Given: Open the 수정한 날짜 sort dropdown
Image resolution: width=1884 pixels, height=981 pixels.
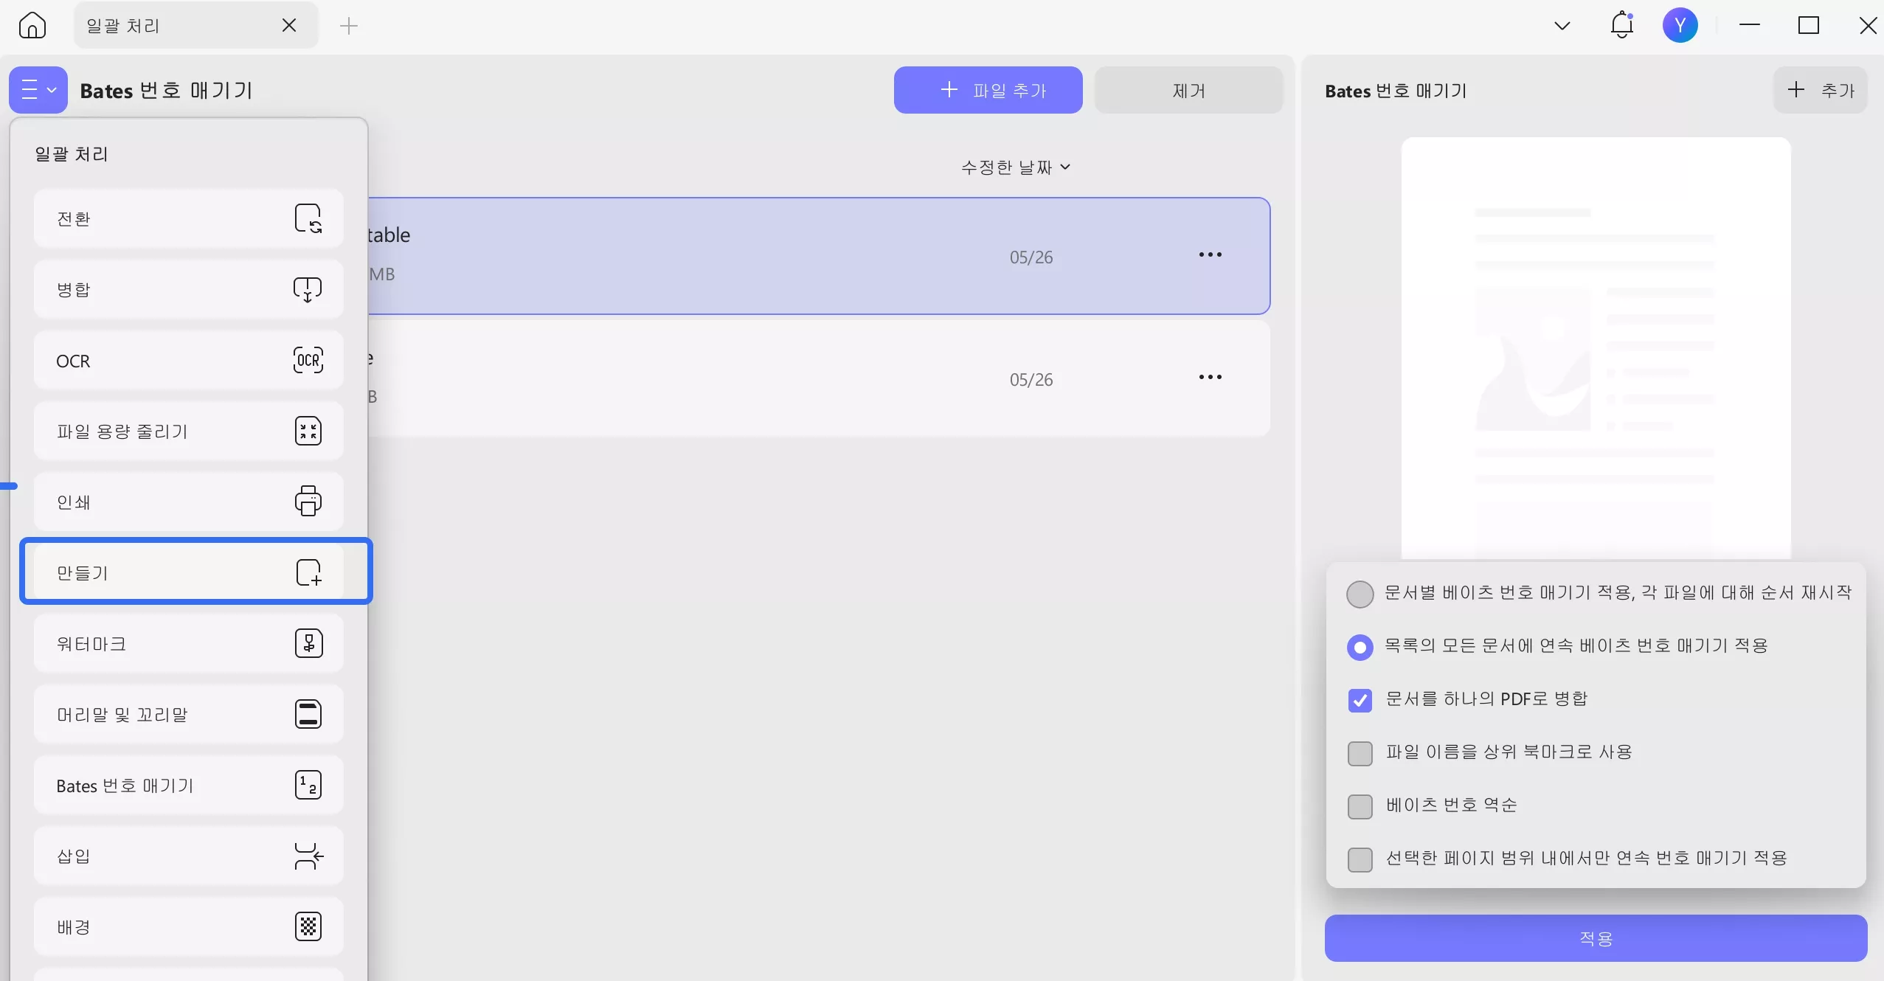Looking at the screenshot, I should click(1015, 167).
